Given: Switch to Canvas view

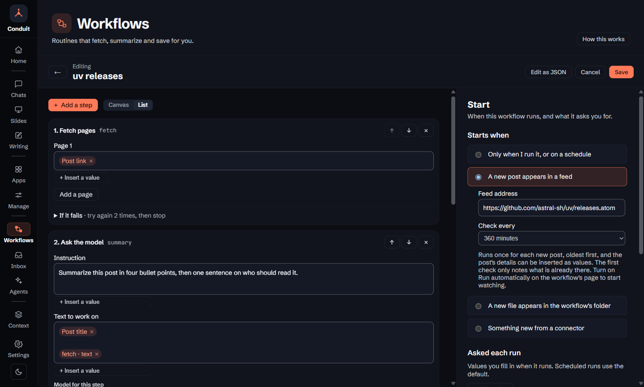Looking at the screenshot, I should 119,105.
